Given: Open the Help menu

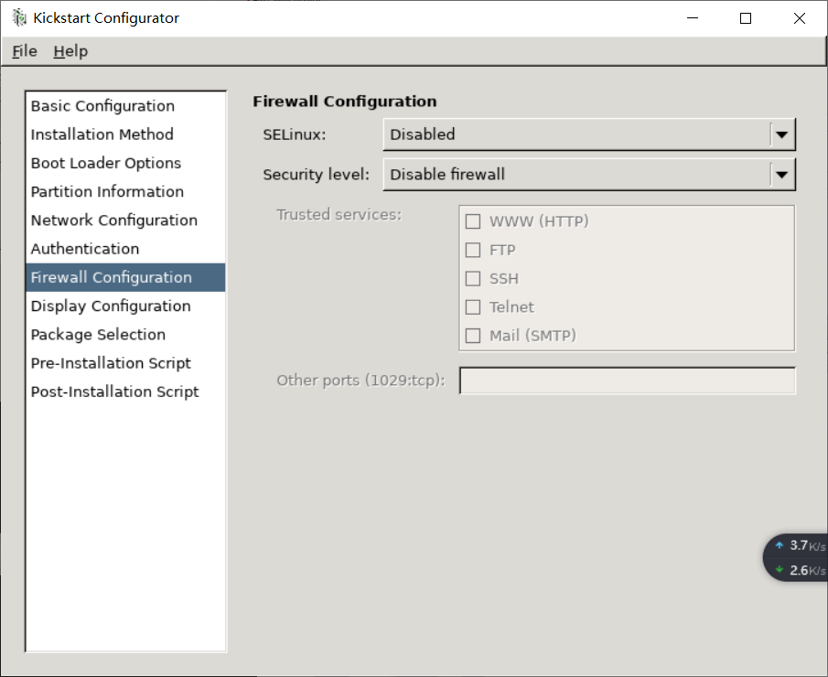Looking at the screenshot, I should [70, 51].
